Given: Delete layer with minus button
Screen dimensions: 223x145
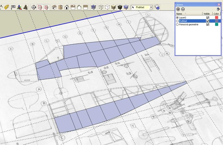Looking at the screenshot, I should (183, 9).
